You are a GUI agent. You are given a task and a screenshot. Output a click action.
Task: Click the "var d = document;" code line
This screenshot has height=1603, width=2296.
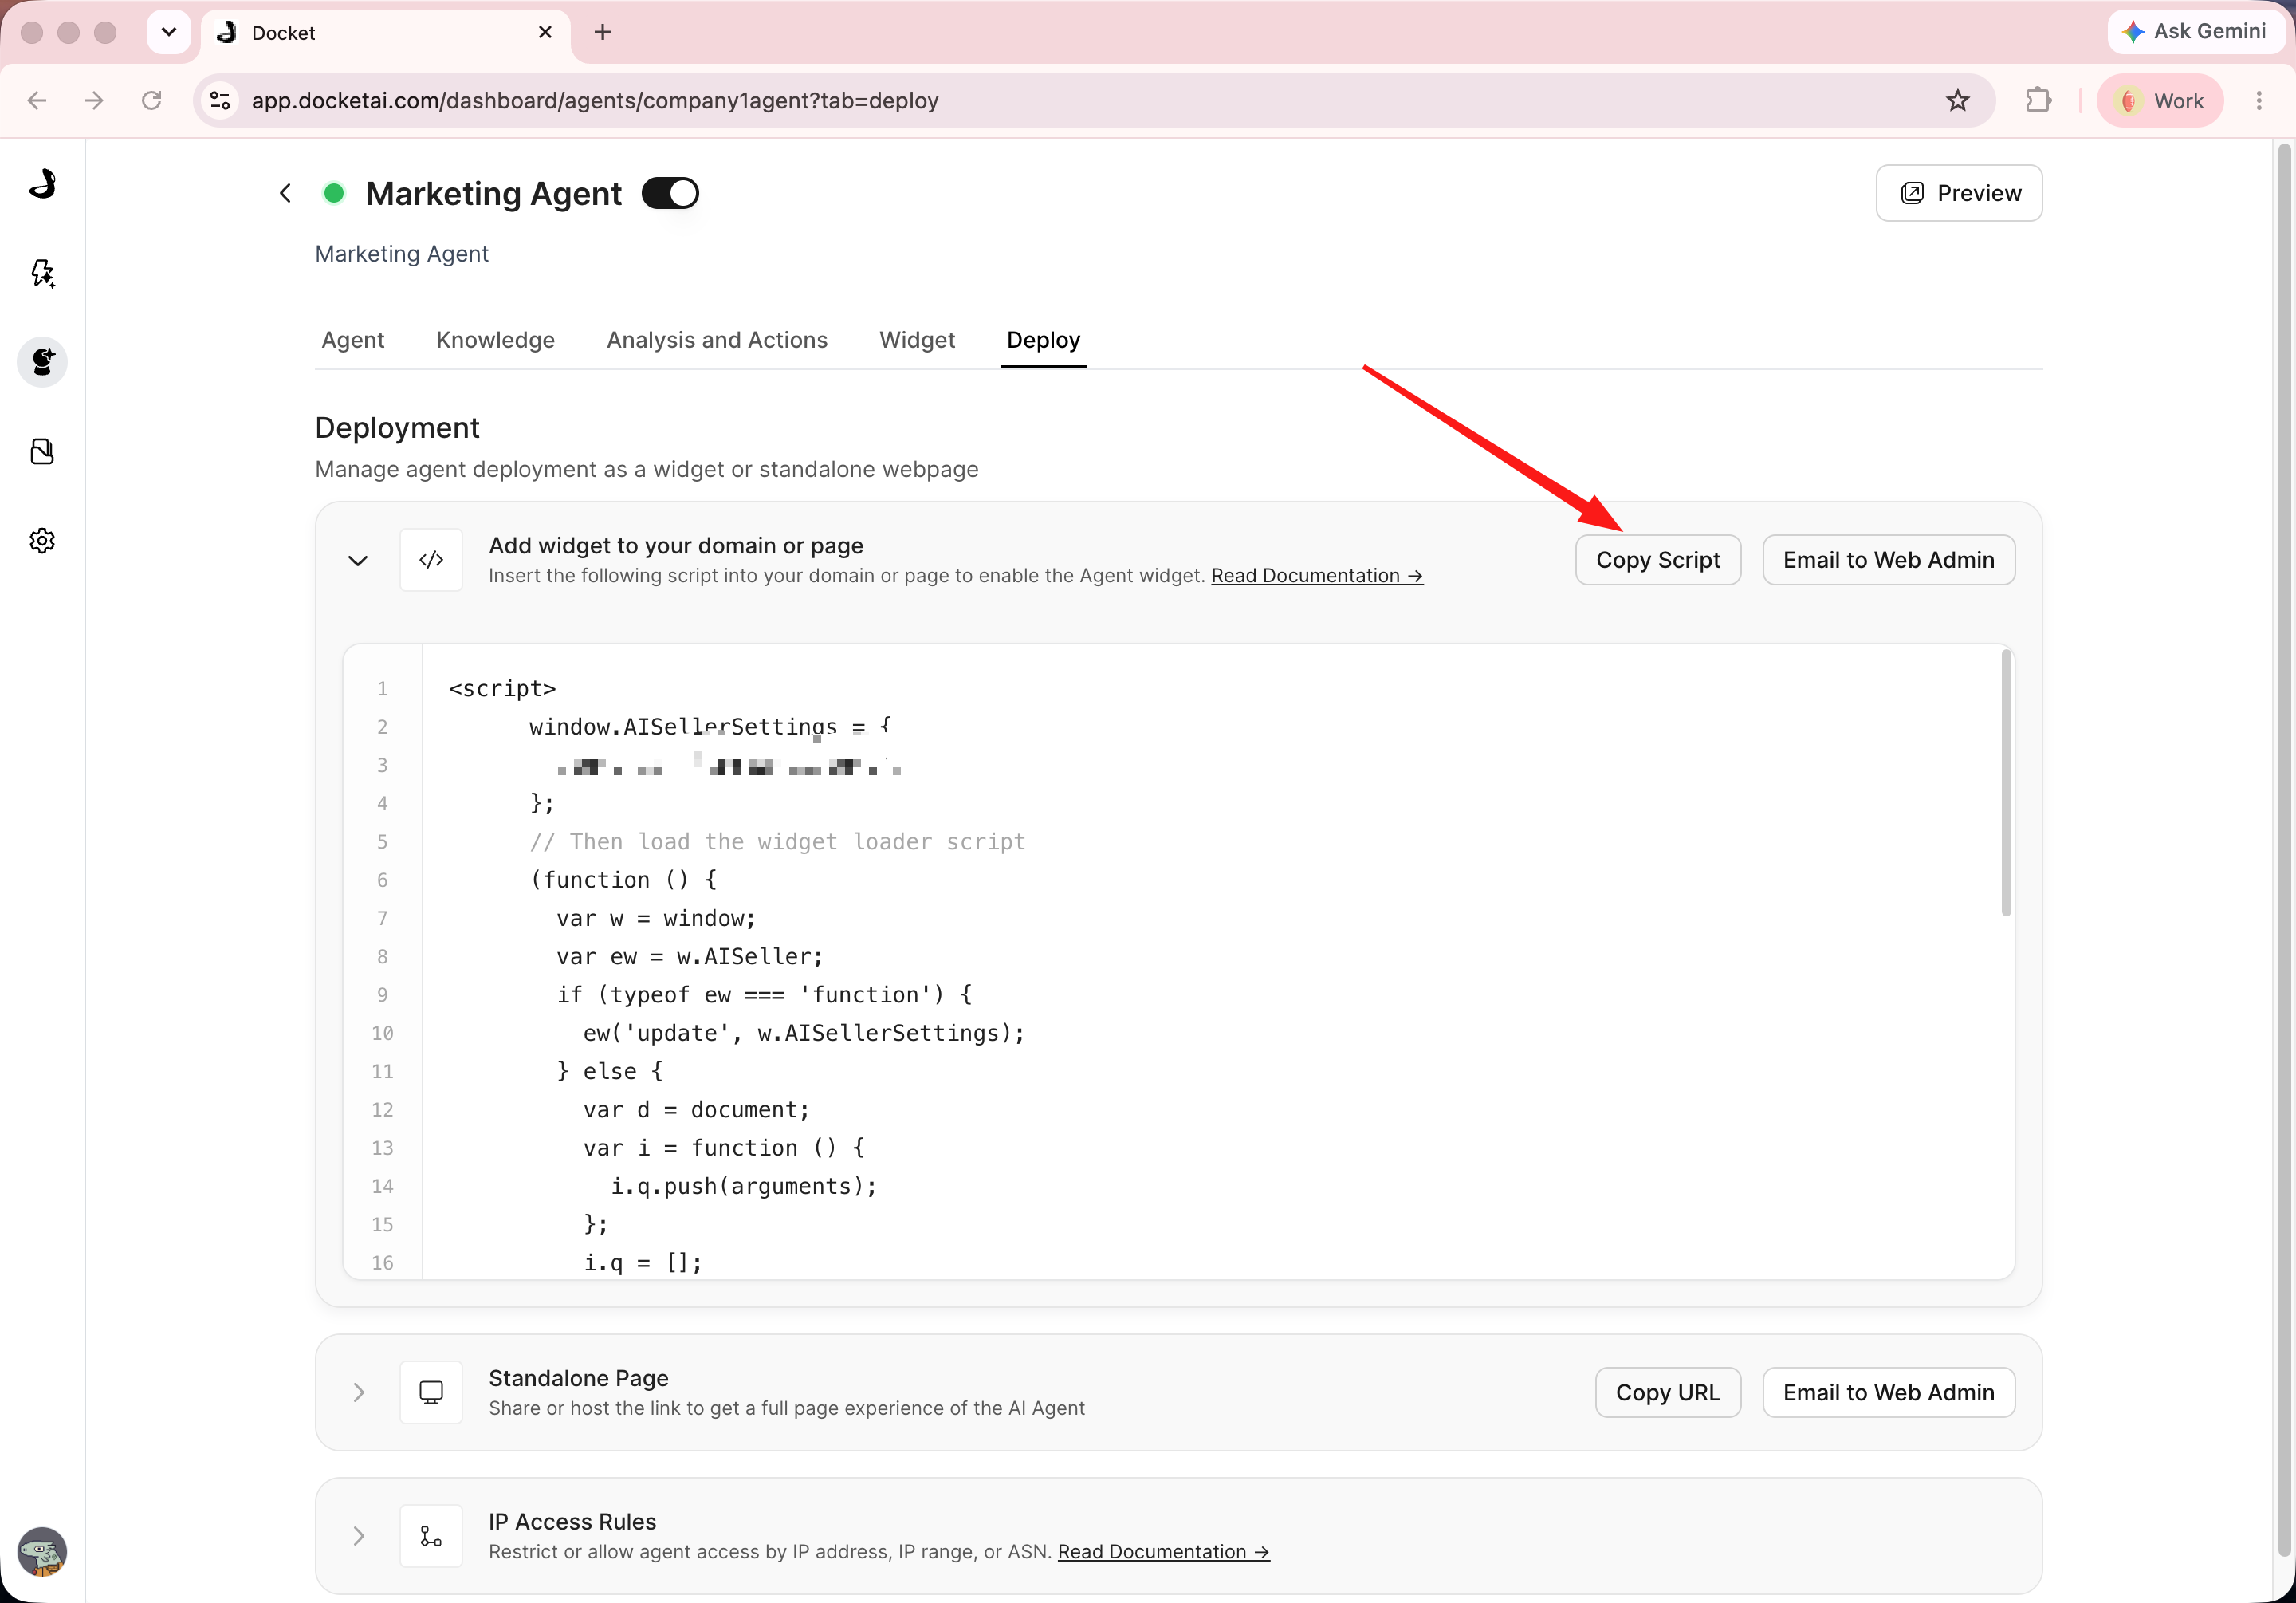tap(697, 1109)
